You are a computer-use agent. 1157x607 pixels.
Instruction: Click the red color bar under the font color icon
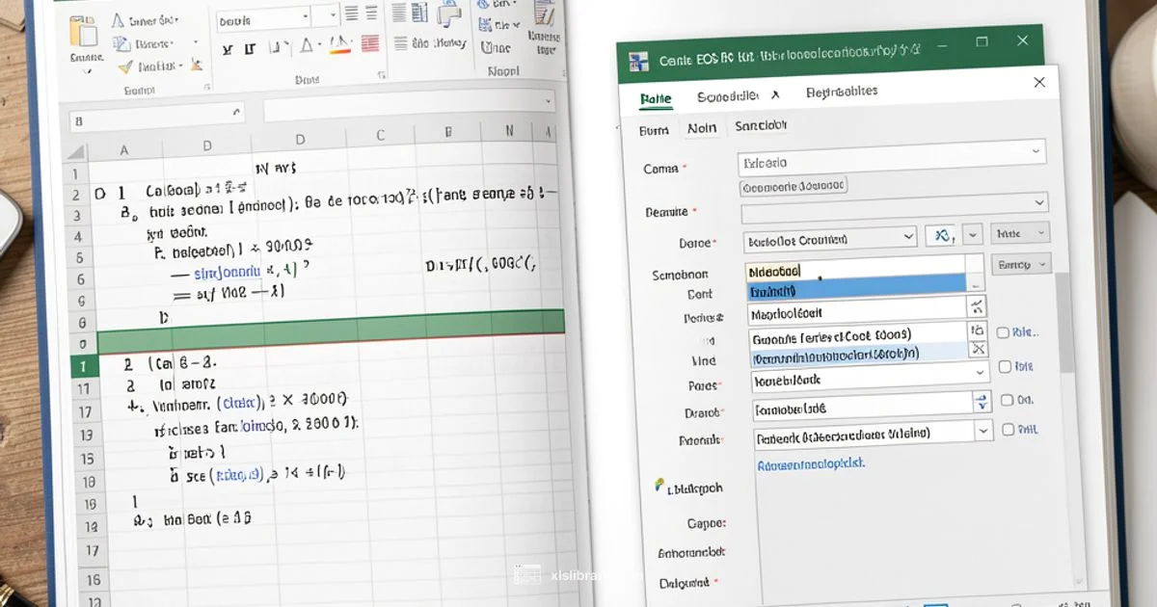pyautogui.click(x=337, y=51)
